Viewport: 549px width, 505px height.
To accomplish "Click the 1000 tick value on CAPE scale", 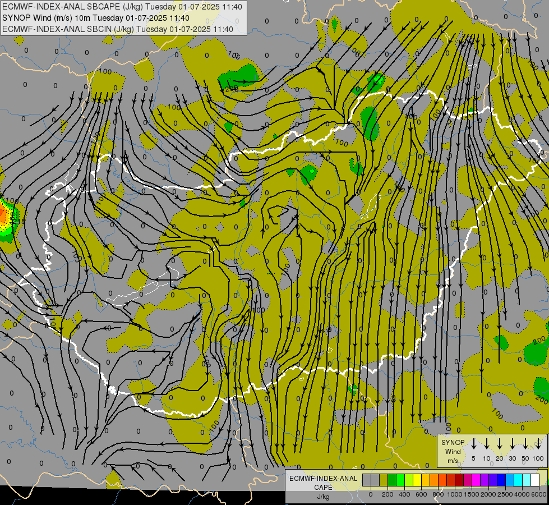I will [x=455, y=494].
